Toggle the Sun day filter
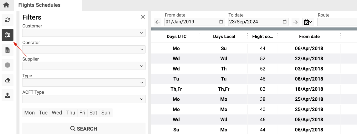Image resolution: width=357 pixels, height=134 pixels. (106, 113)
